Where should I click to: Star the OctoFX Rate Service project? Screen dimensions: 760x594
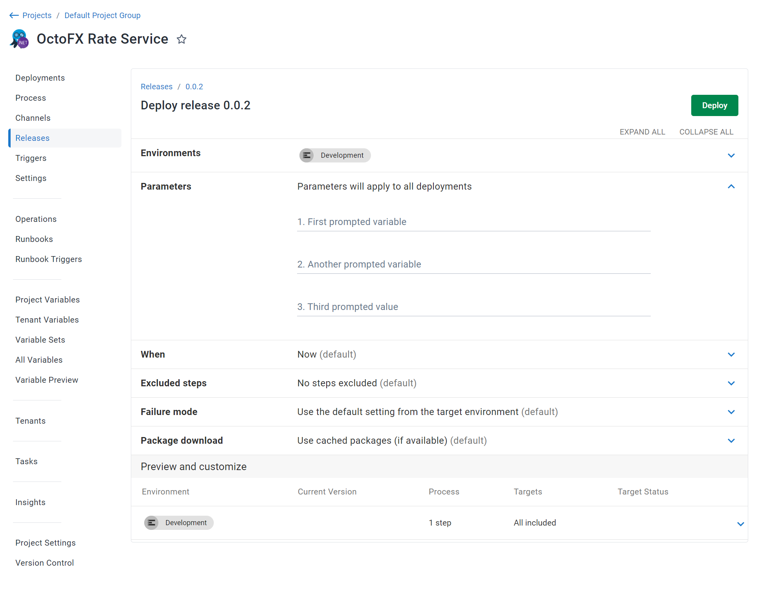pyautogui.click(x=181, y=39)
